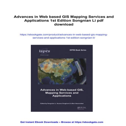126x126 pixels.
Task: Click the ISPRS logo on the book cover
Action: [x=45, y=52]
